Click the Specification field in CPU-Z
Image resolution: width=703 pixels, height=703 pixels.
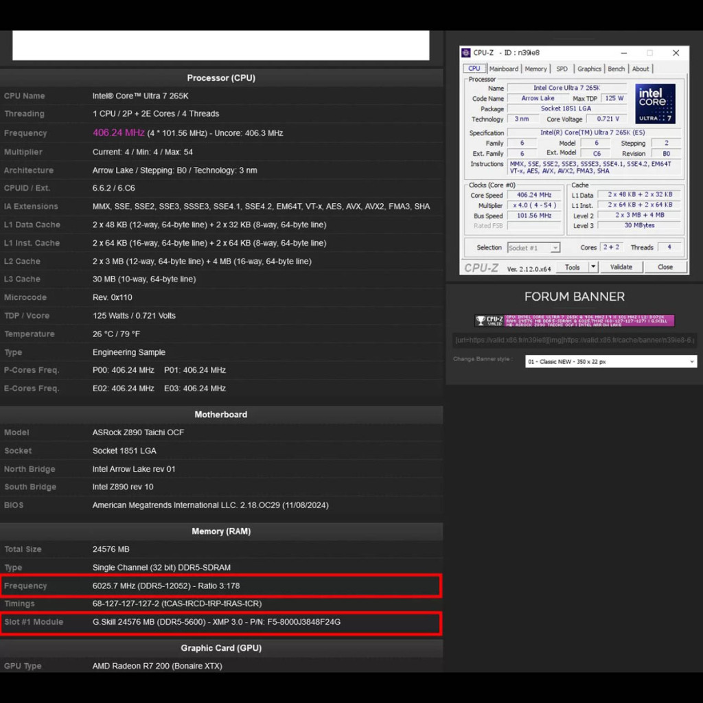tap(594, 132)
